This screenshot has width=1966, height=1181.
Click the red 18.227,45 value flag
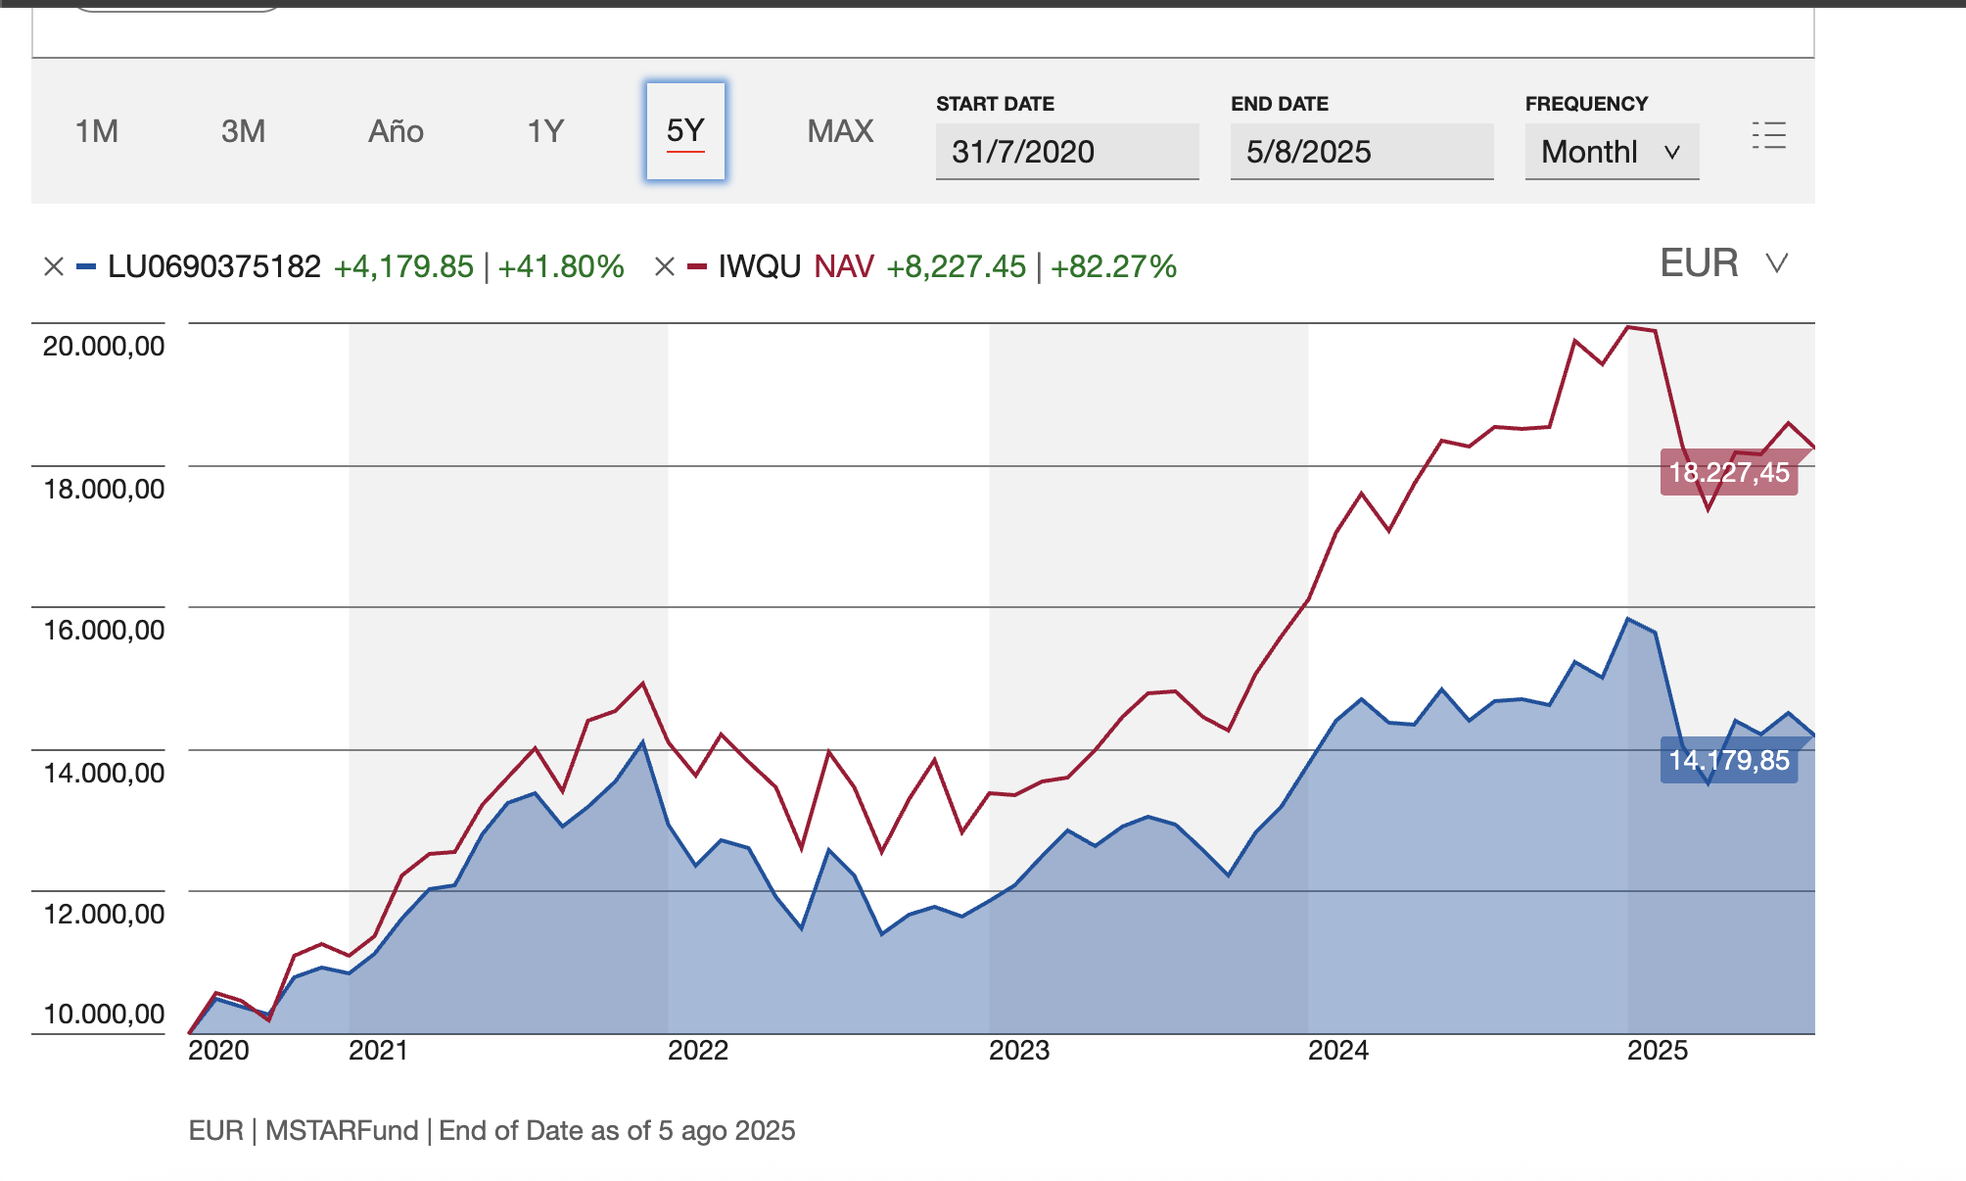point(1728,473)
